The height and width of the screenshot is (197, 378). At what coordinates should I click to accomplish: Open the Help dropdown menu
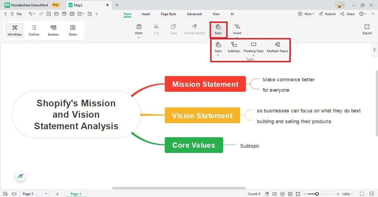pyautogui.click(x=363, y=14)
